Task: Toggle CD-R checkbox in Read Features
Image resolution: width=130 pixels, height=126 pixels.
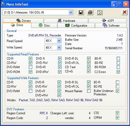Action: [30, 59]
